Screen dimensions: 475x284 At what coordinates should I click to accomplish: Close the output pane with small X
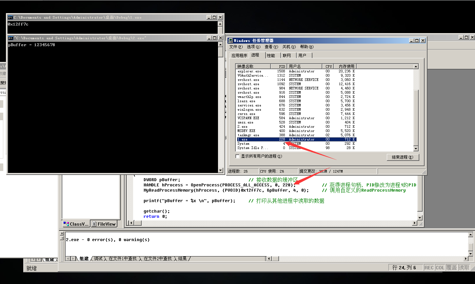(62, 233)
